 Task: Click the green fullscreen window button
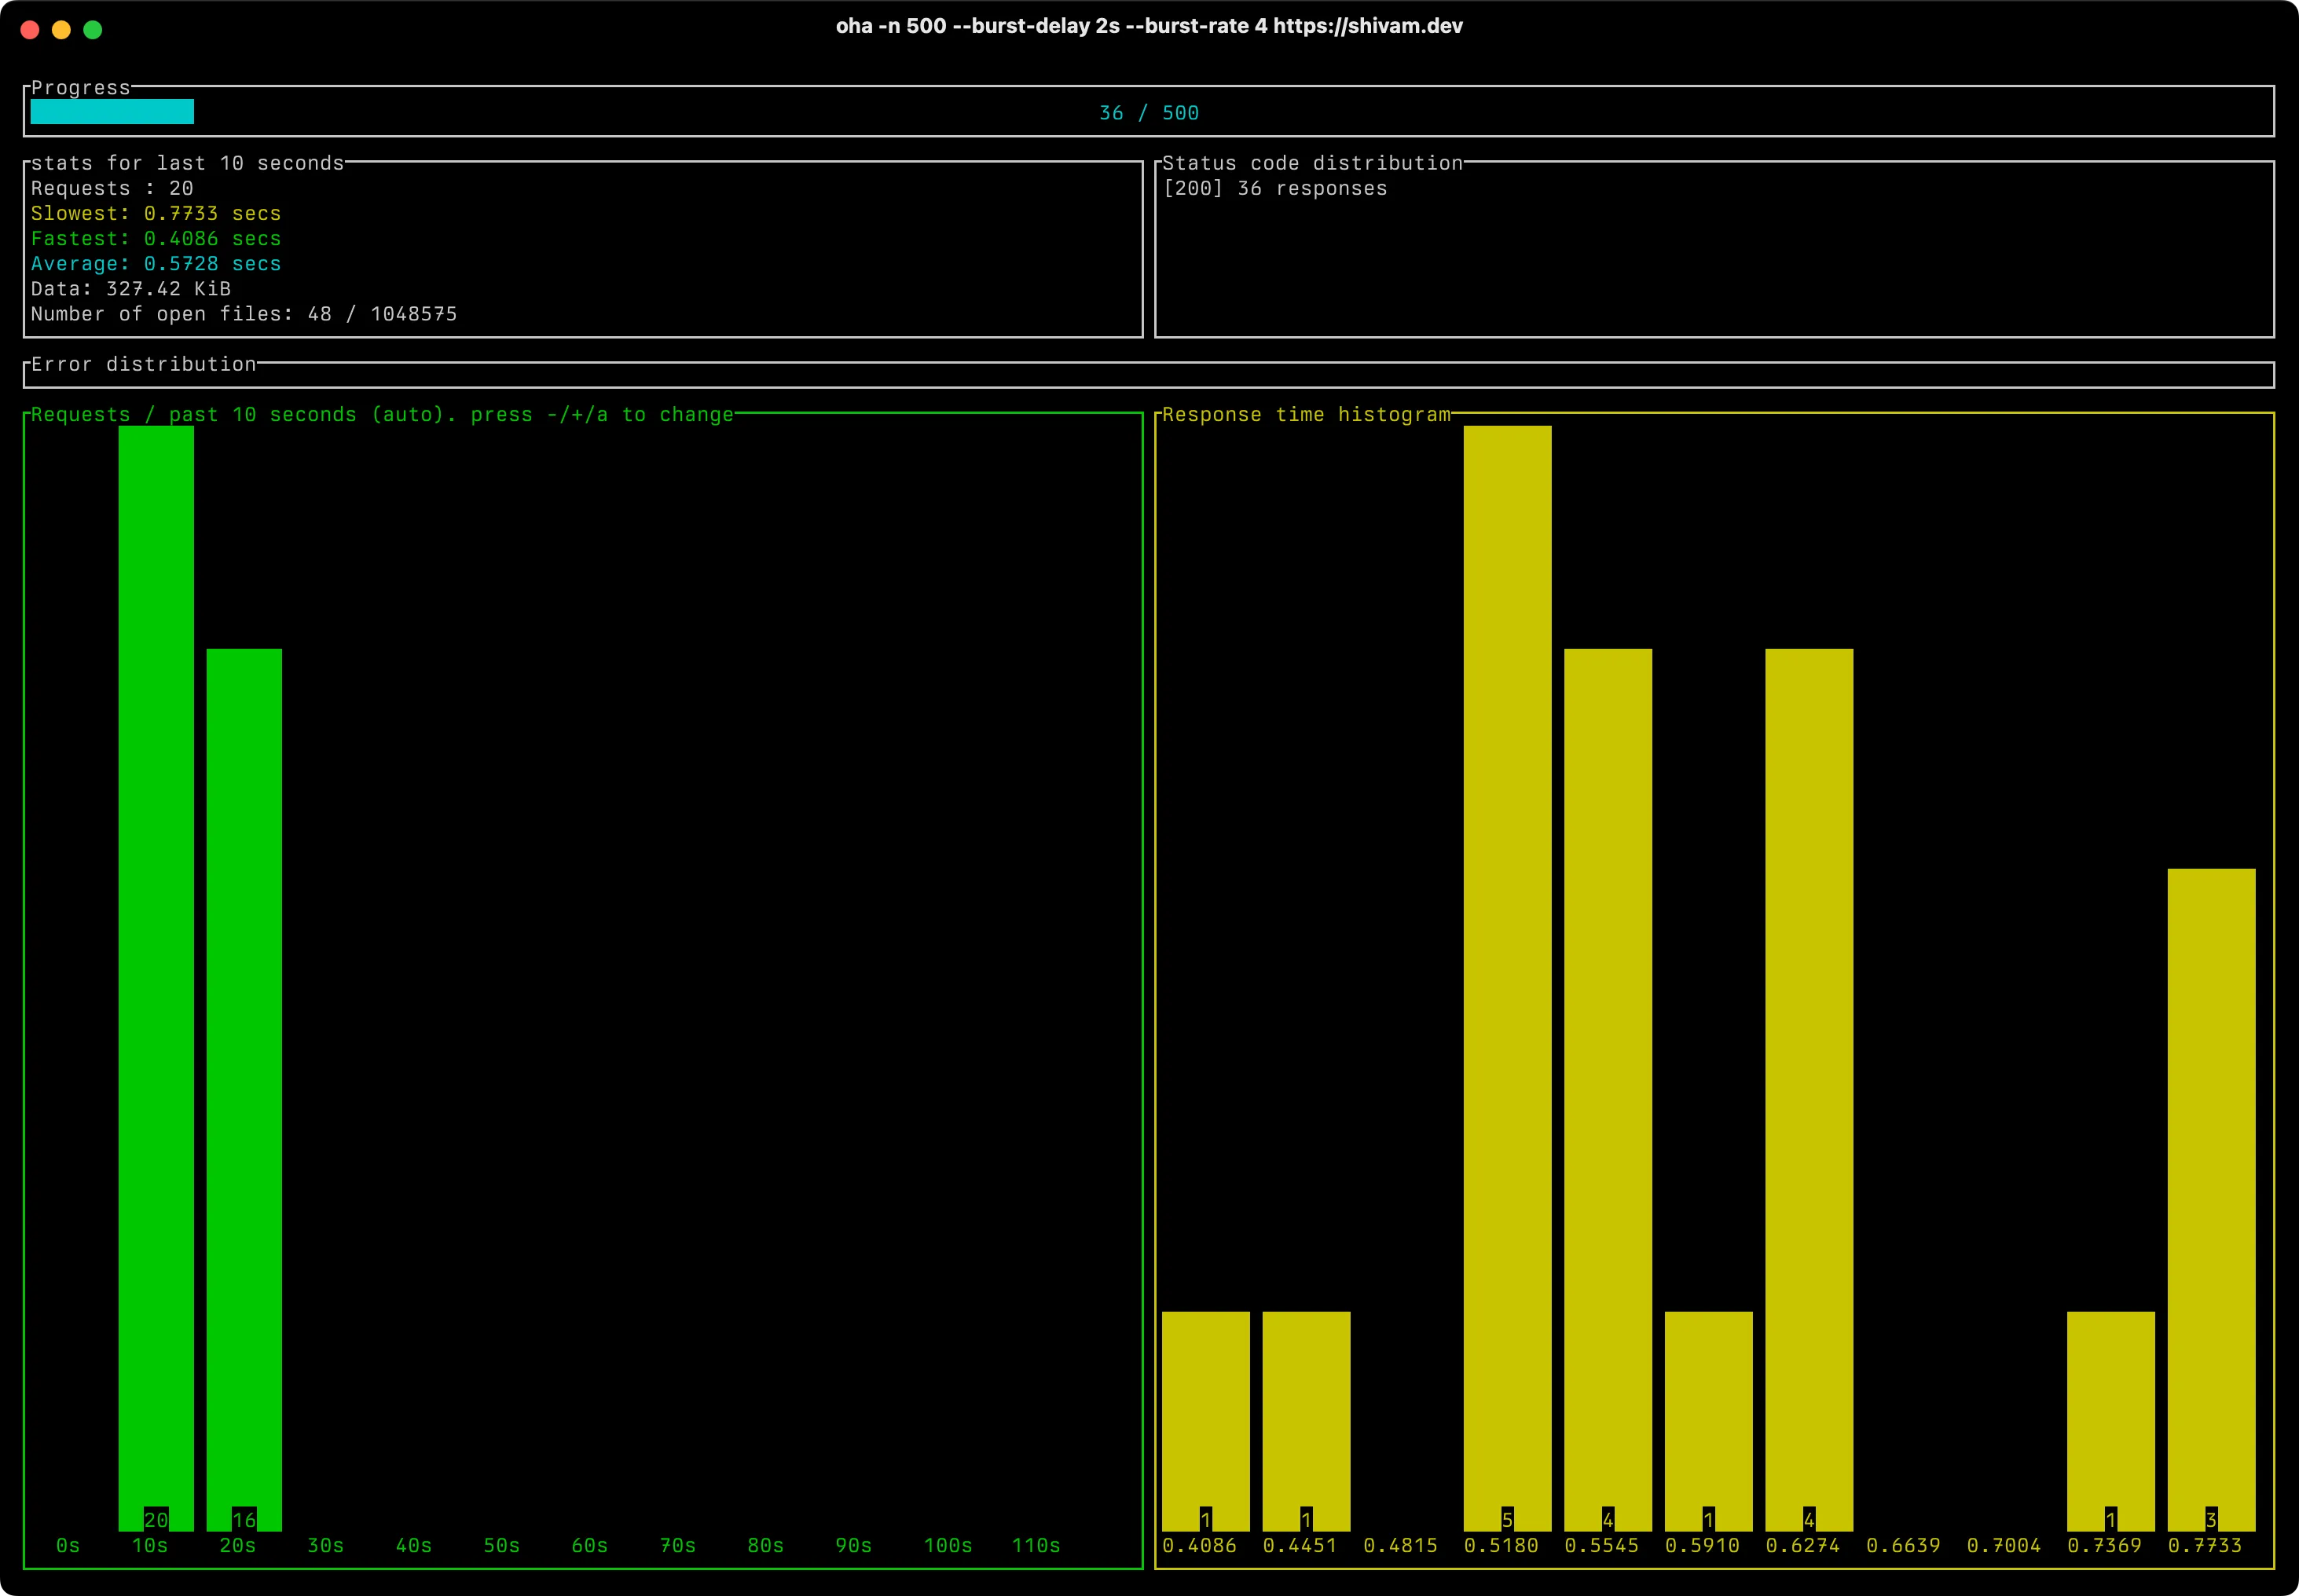click(x=93, y=30)
